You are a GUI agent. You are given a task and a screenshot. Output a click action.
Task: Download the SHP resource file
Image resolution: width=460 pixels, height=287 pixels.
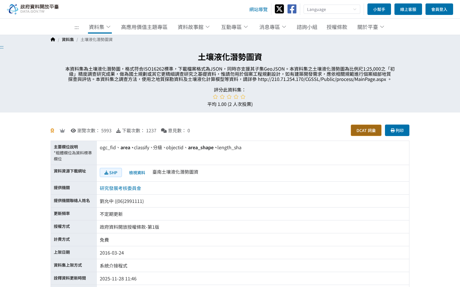pos(111,172)
